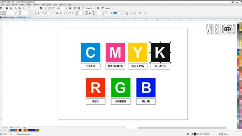
Task: Open the Undo history dropdown arrow
Action: [31, 8]
